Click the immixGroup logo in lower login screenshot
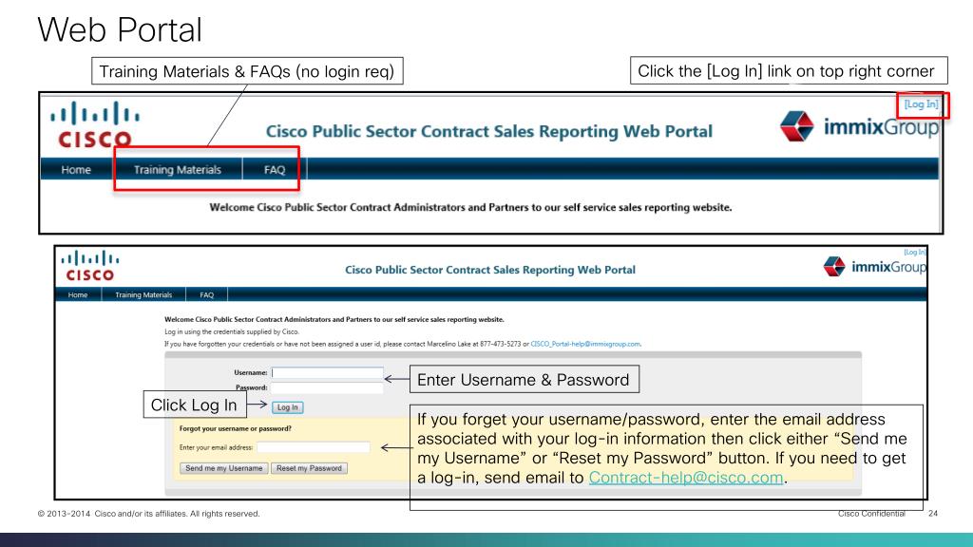The width and height of the screenshot is (973, 547). click(875, 267)
